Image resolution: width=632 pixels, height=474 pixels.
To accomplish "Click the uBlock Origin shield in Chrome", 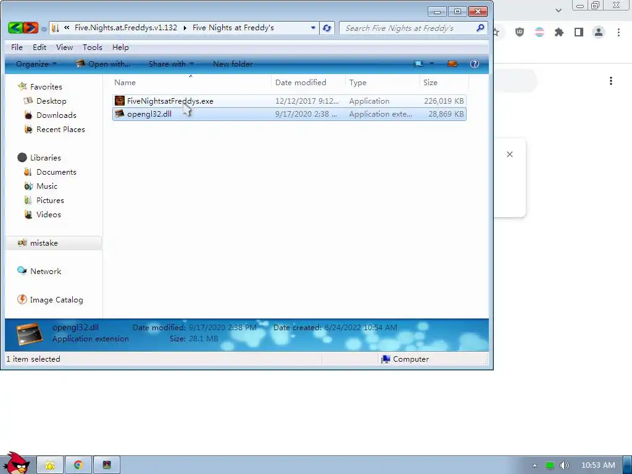I will pos(520,32).
